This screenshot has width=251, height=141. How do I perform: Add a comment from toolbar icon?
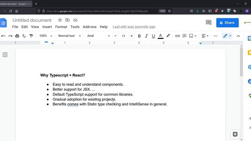tap(184, 36)
